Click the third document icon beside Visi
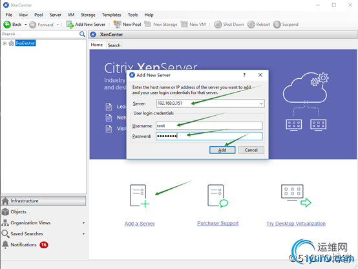Screen dimensions: 358x269 109,129
